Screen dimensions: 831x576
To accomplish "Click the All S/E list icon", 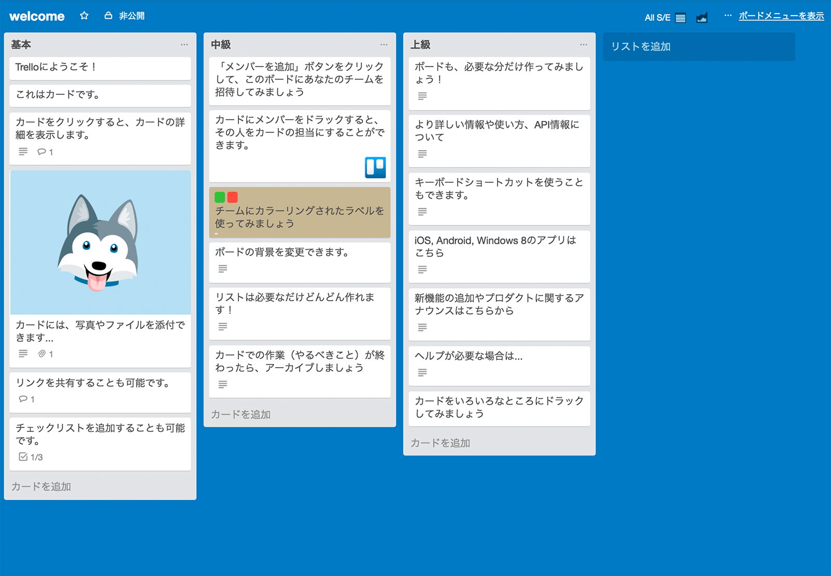I will 680,18.
